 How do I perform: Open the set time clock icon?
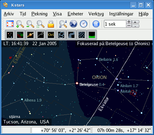click(x=84, y=24)
